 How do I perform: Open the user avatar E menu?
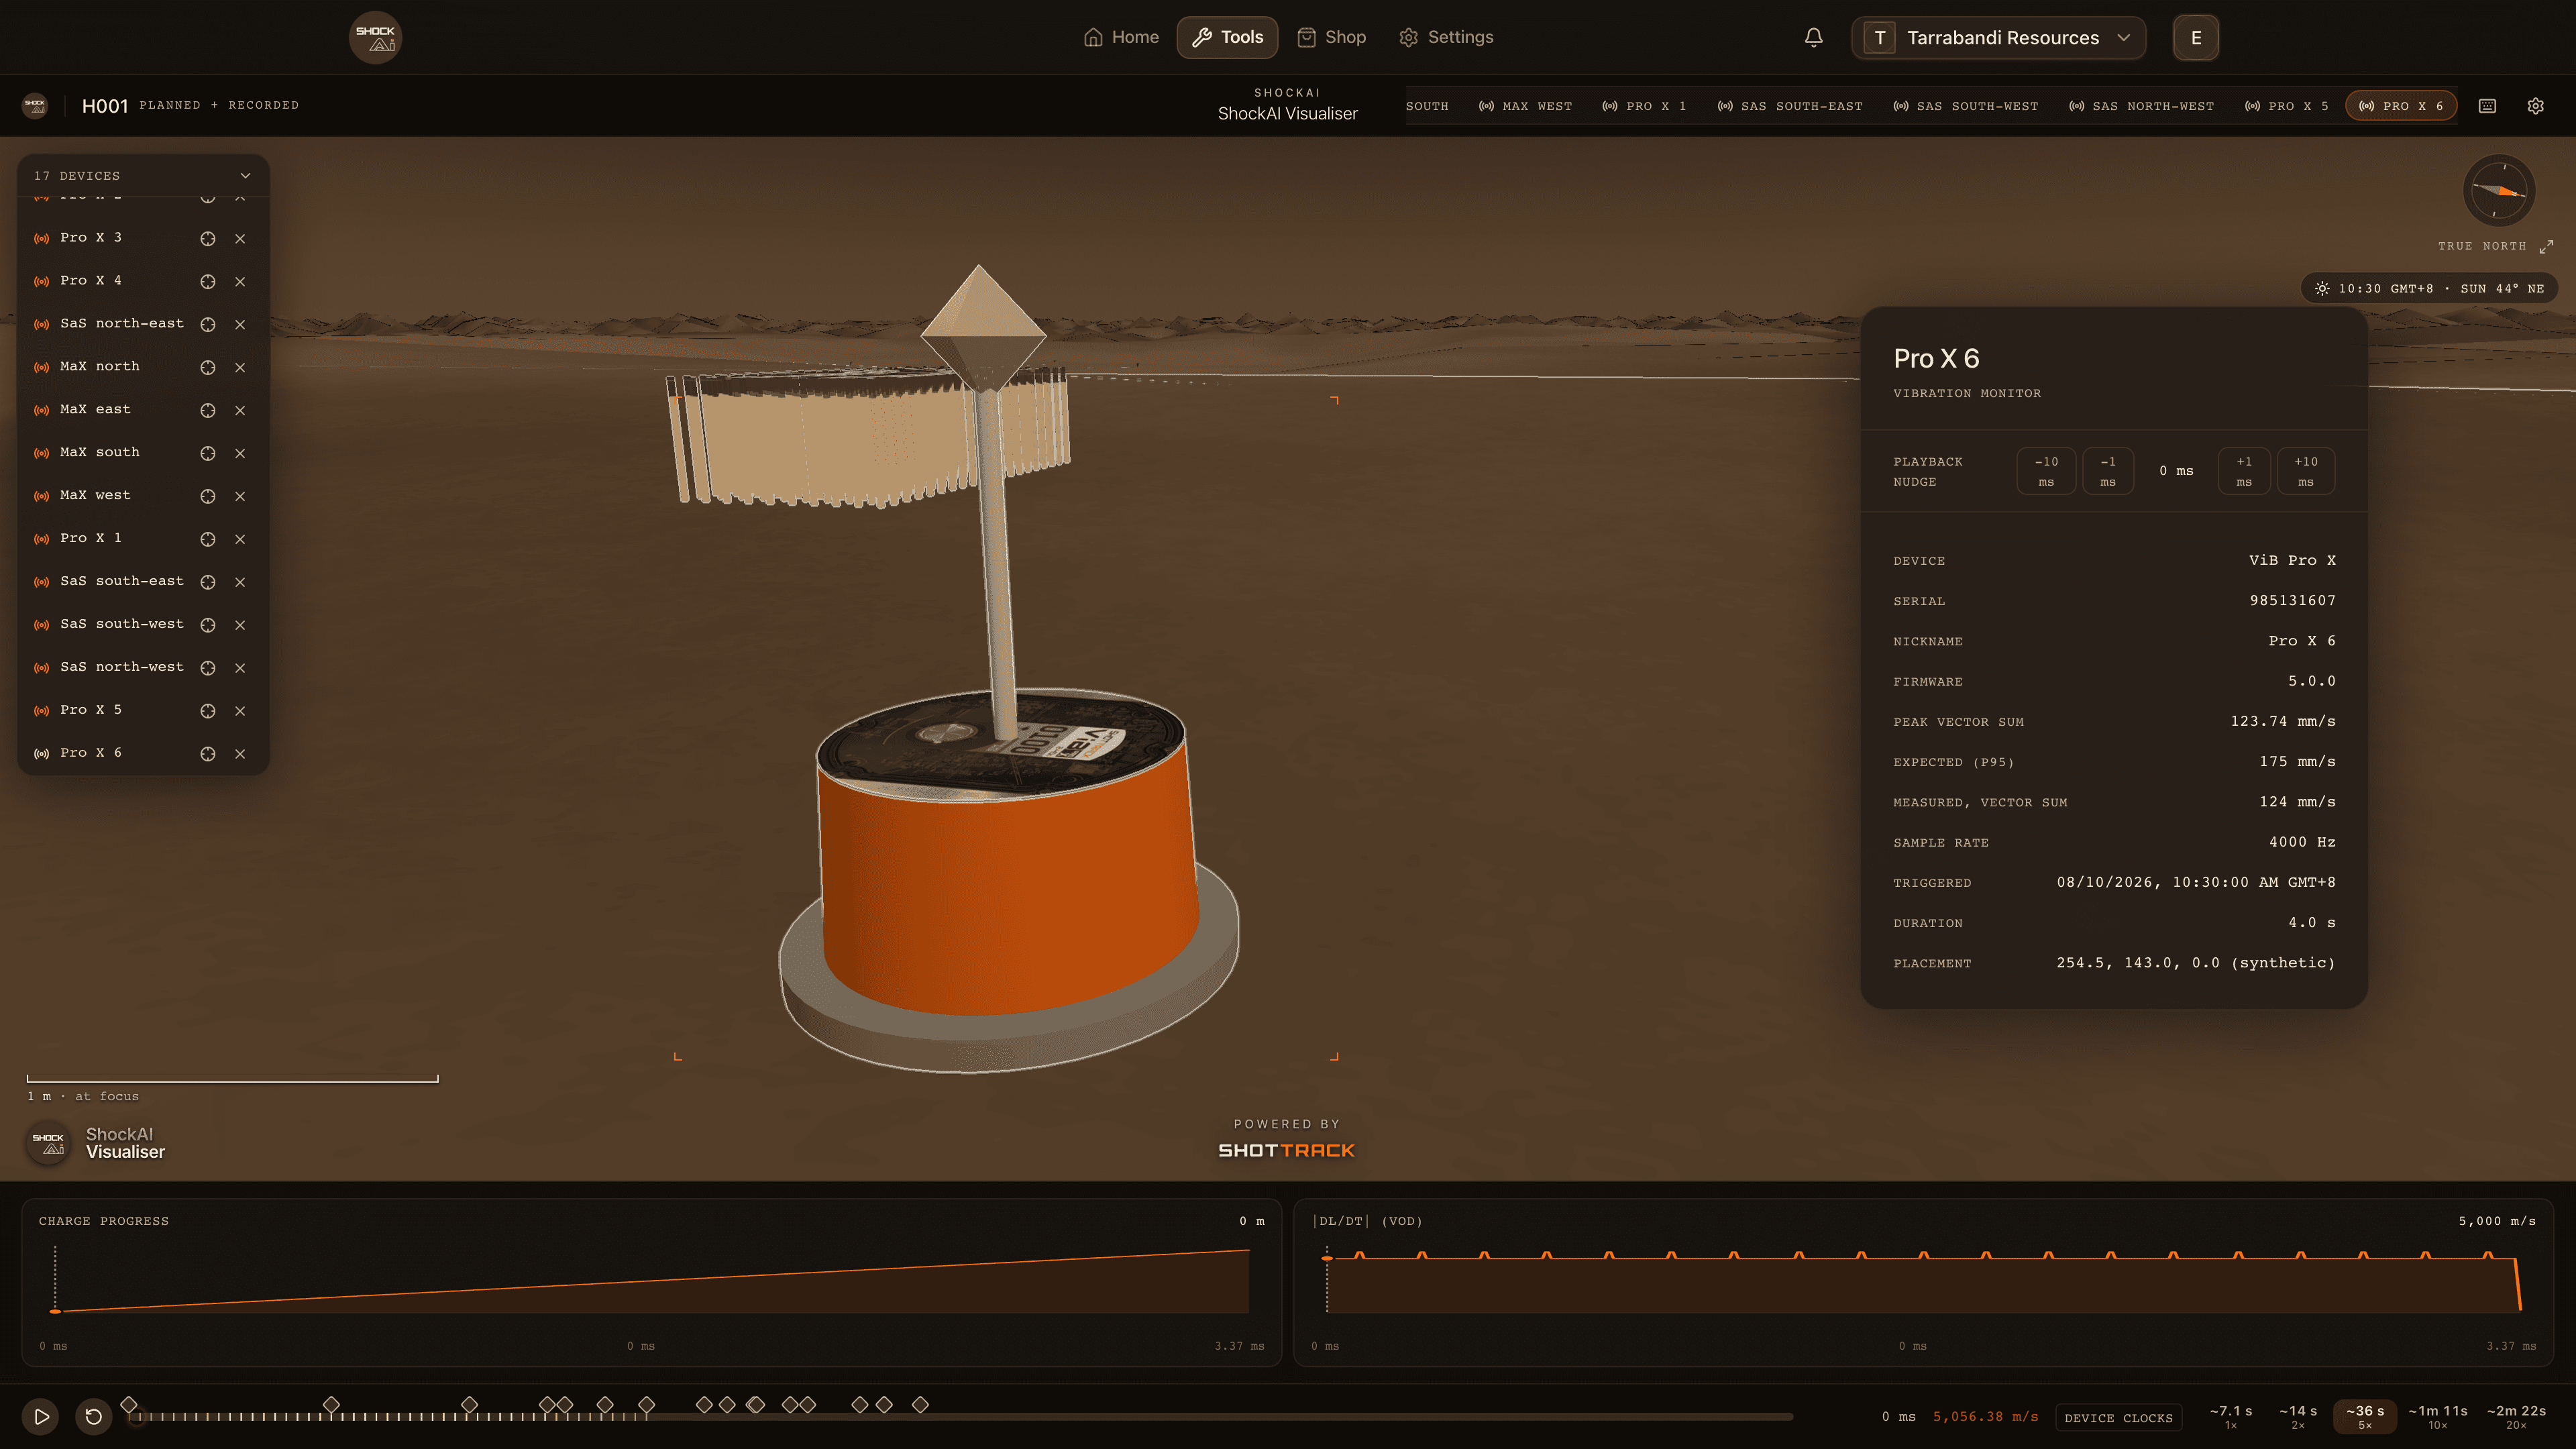pyautogui.click(x=2196, y=37)
